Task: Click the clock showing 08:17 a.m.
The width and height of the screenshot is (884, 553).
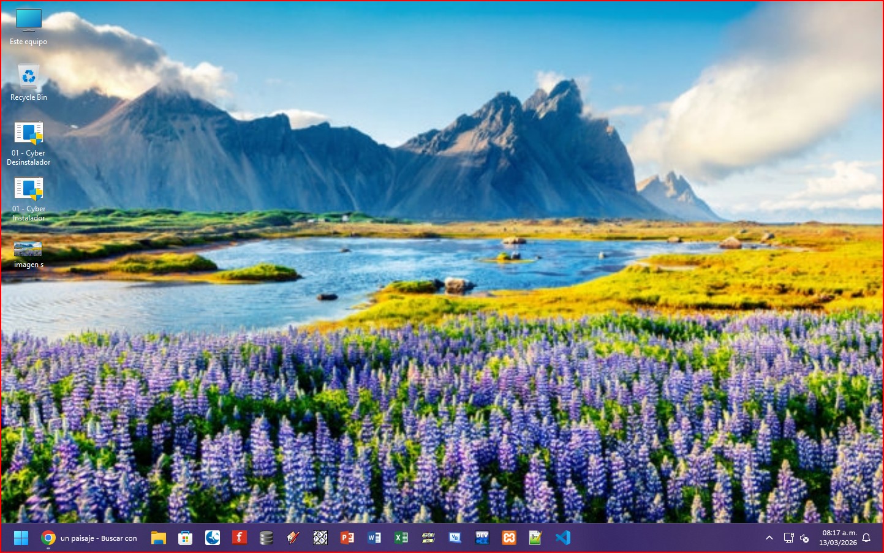Action: [838, 538]
